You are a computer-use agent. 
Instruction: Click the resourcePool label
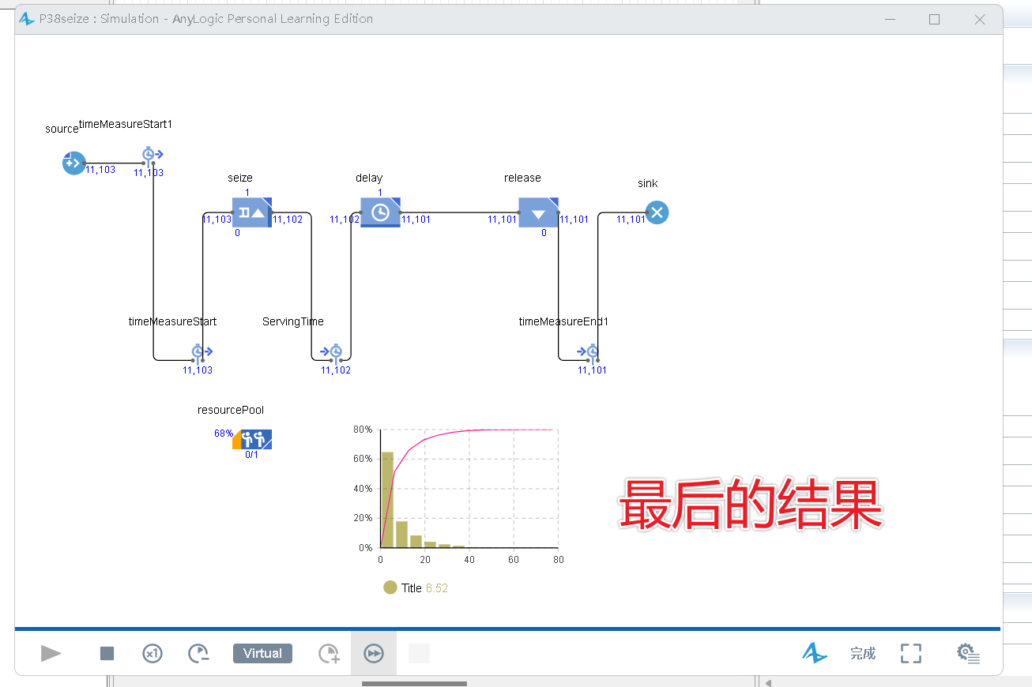pos(231,410)
